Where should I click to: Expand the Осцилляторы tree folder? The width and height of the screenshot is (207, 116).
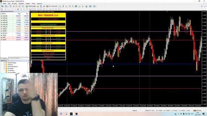click(x=4, y=63)
